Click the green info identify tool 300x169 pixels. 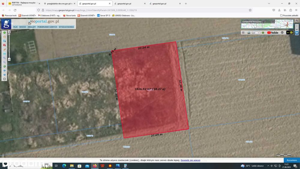tap(4, 33)
